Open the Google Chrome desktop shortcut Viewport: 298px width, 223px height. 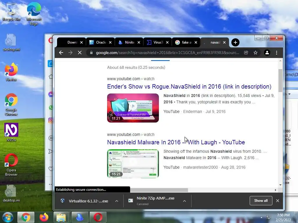tap(11, 105)
